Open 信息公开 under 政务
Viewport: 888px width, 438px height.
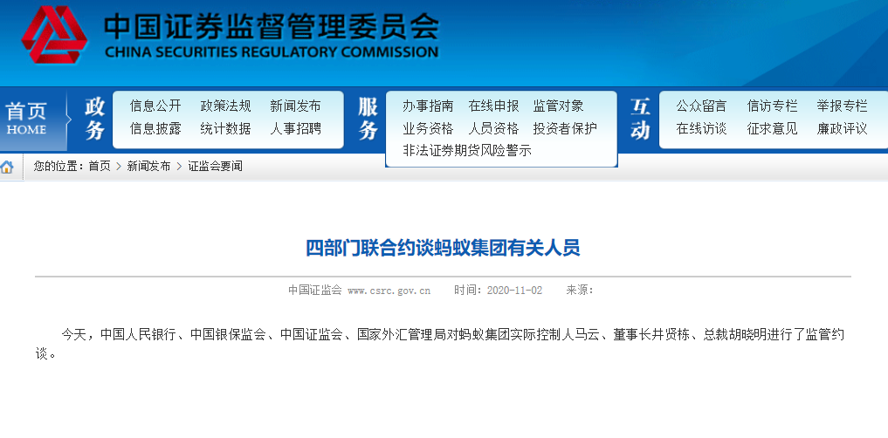(x=155, y=106)
